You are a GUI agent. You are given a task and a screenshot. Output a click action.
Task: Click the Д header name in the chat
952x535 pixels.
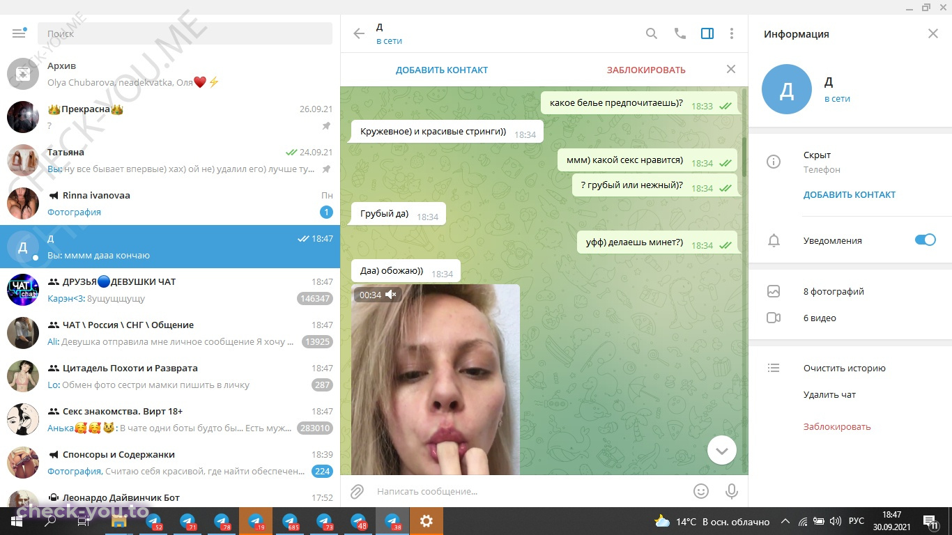point(379,27)
